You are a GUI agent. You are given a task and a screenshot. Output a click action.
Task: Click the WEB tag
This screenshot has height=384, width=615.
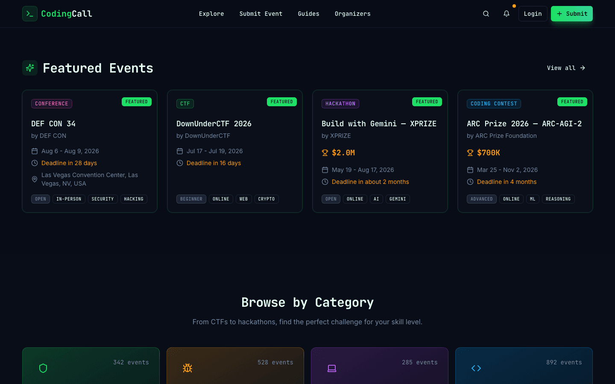(243, 199)
